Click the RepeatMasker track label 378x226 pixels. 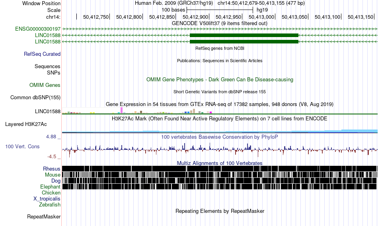pyautogui.click(x=44, y=216)
